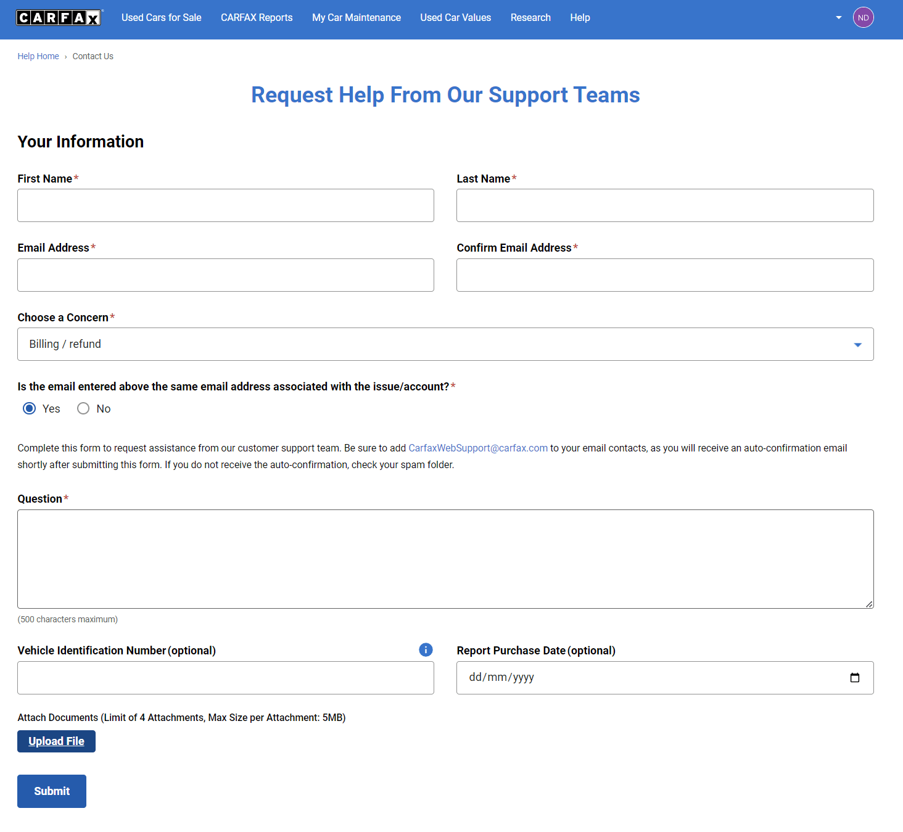Select the Yes radio button

click(29, 408)
